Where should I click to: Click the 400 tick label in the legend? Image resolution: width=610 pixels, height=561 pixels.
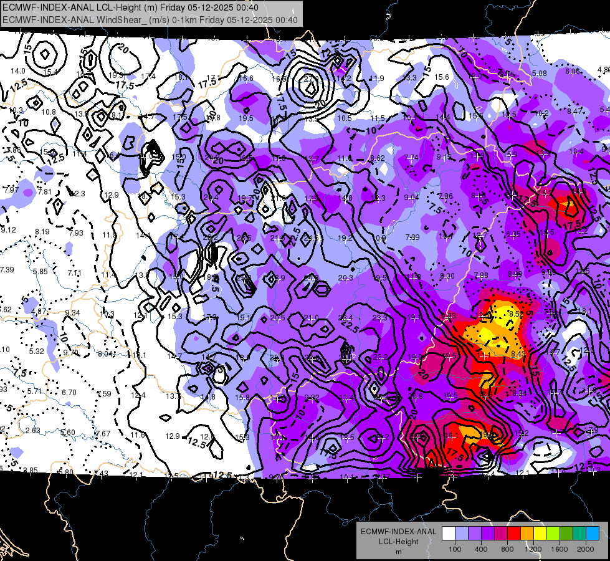tap(481, 549)
